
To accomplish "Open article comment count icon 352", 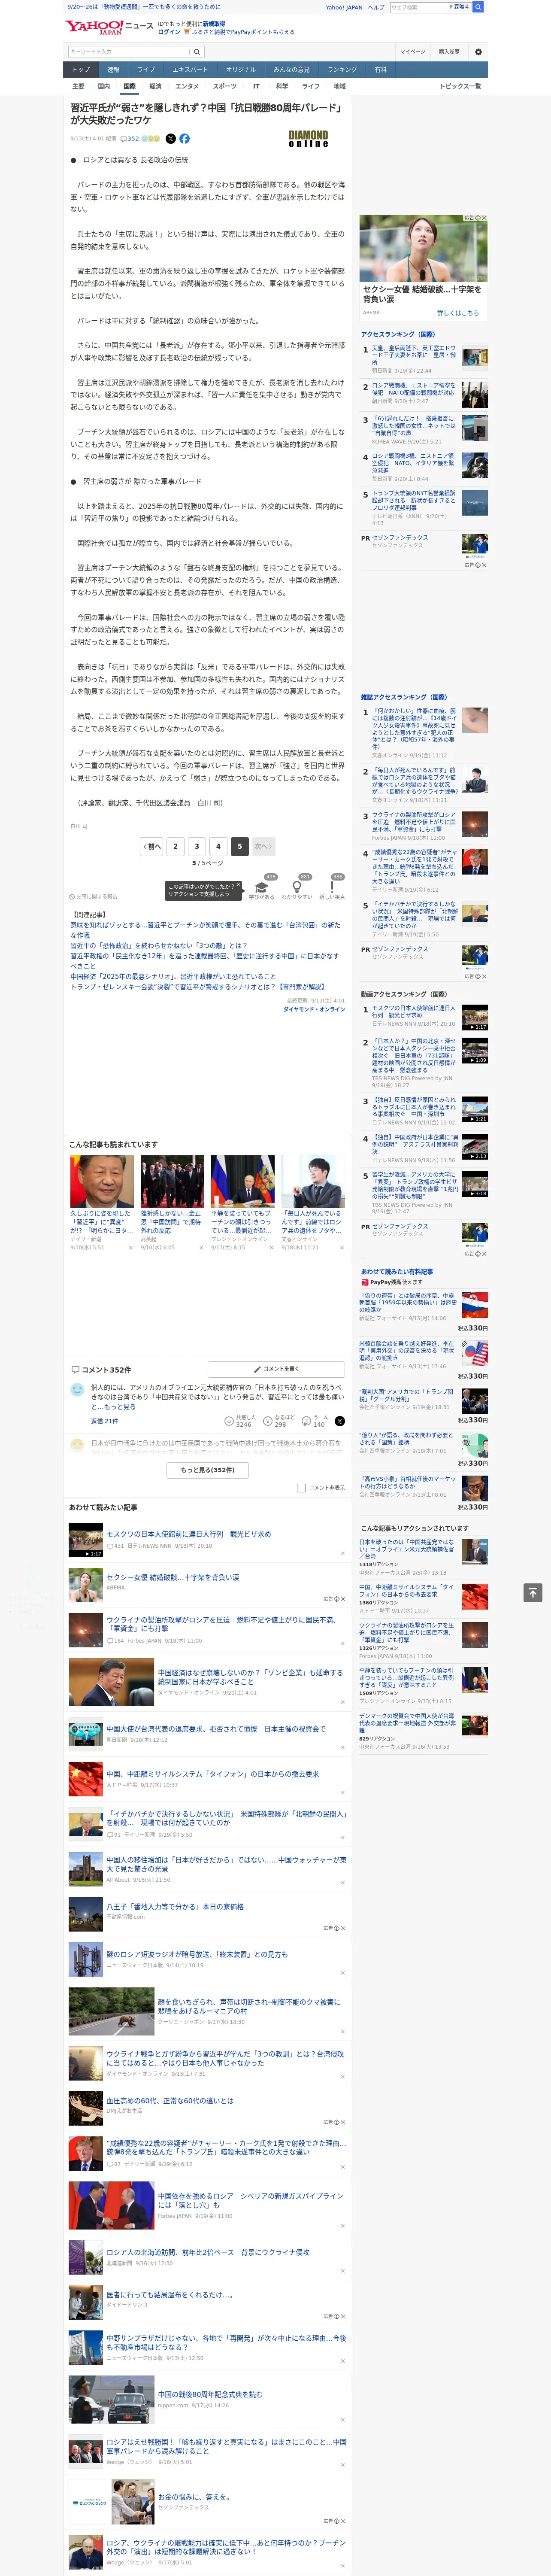I will point(131,139).
